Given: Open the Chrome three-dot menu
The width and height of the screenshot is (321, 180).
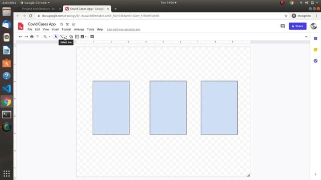Looking at the screenshot, I should tap(316, 15).
